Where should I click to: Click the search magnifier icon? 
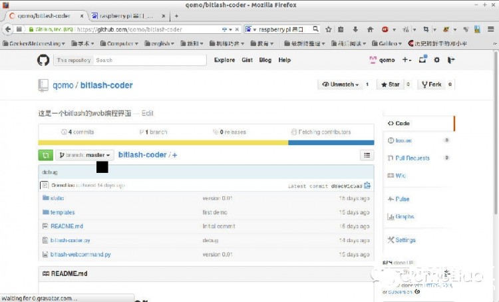point(315,29)
